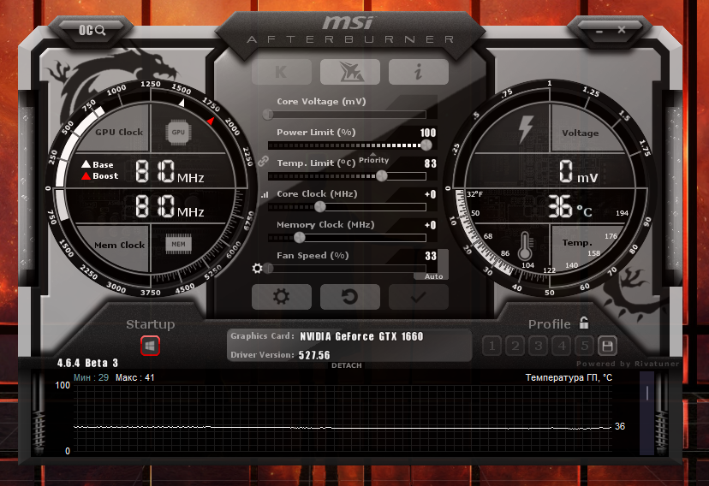This screenshot has width=709, height=486.
Task: Click the Temp. Limit slider handle
Action: tap(382, 175)
